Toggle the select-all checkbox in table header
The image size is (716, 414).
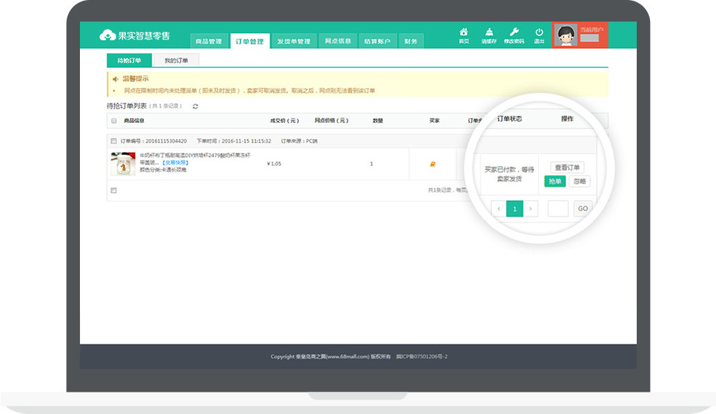tap(114, 121)
